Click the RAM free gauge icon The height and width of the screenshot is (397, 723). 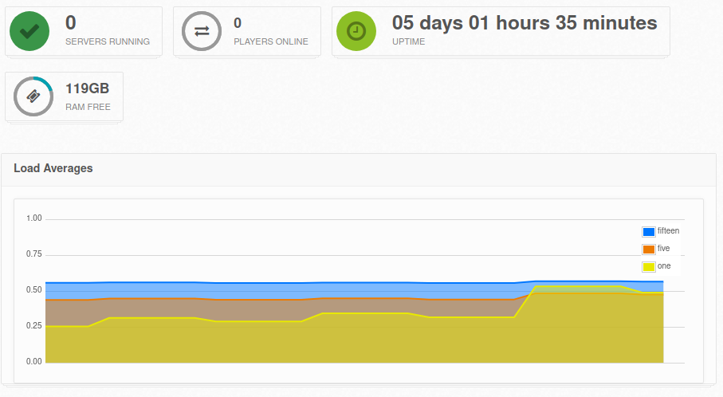pos(33,96)
